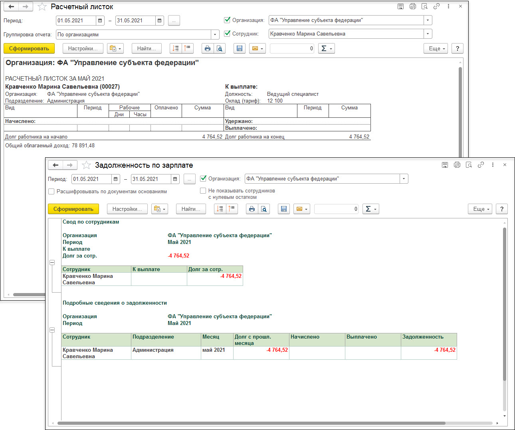The height and width of the screenshot is (430, 515).
Task: Save Расчетный листок report to disk
Action: (x=240, y=48)
